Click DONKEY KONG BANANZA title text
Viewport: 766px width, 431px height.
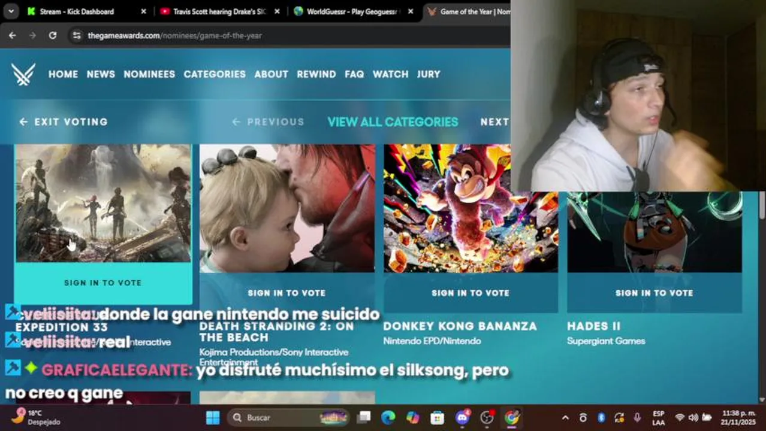pyautogui.click(x=460, y=326)
